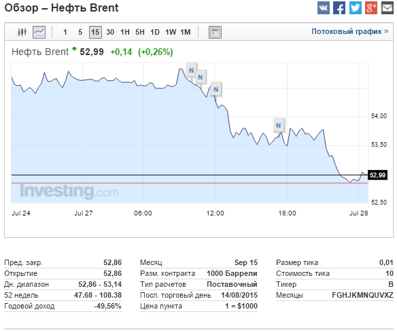Send page by email envelope icon
The height and width of the screenshot is (331, 397).
pos(387,8)
